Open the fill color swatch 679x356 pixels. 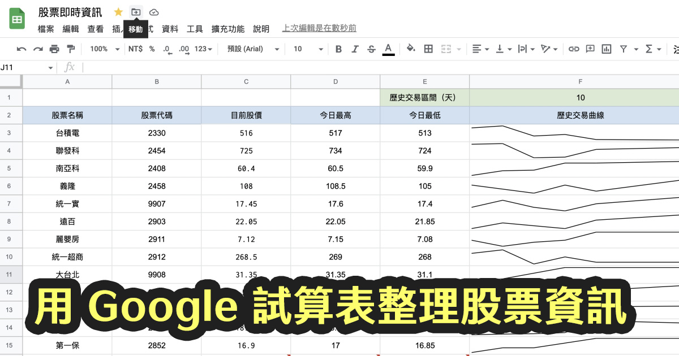pos(411,49)
